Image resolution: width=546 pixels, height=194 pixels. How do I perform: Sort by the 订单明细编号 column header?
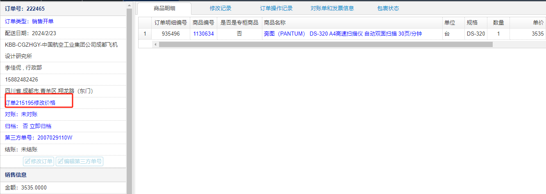coord(171,23)
